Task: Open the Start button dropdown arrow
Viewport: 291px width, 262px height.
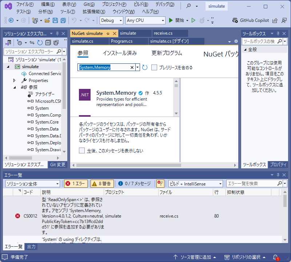Action: (x=187, y=20)
